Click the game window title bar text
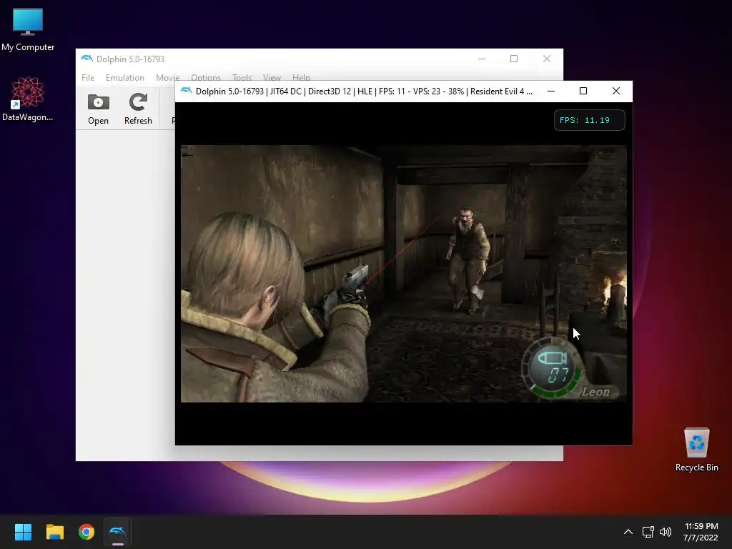 pos(364,91)
